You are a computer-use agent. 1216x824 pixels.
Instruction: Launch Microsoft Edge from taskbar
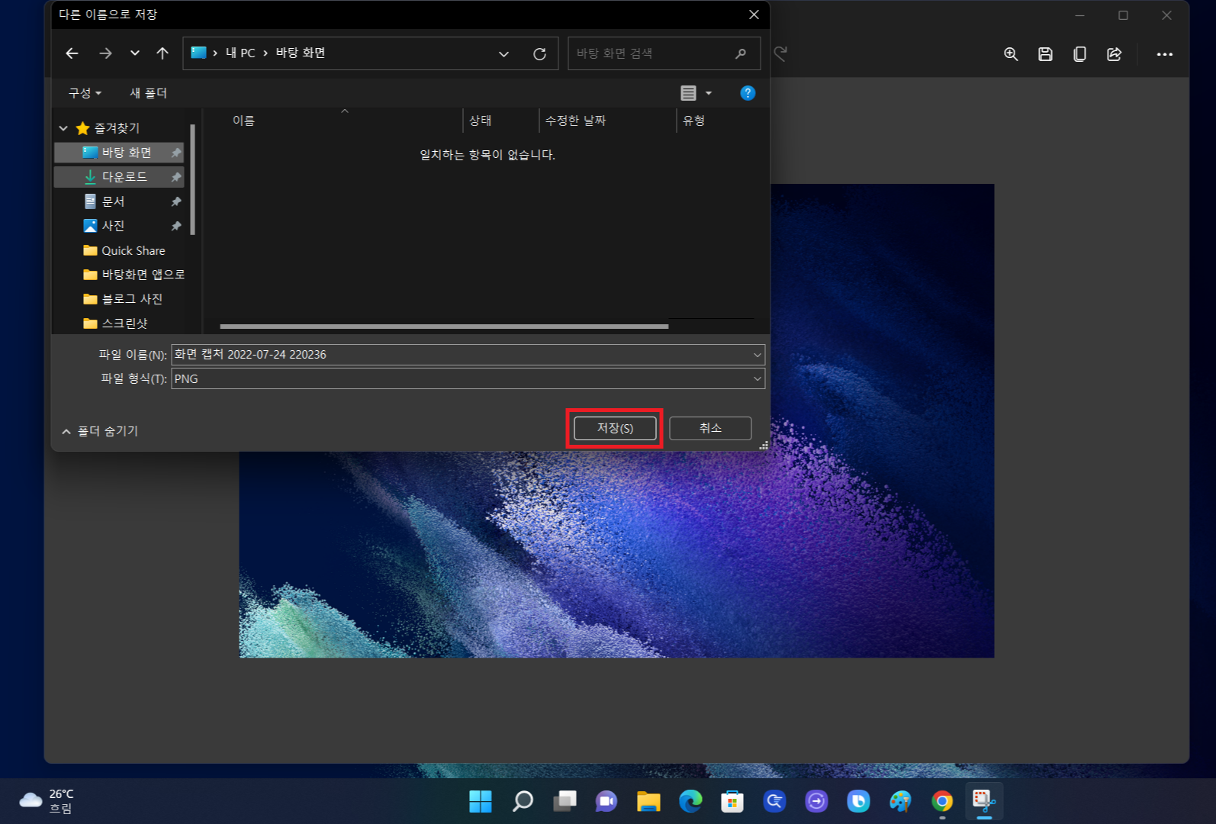tap(690, 801)
